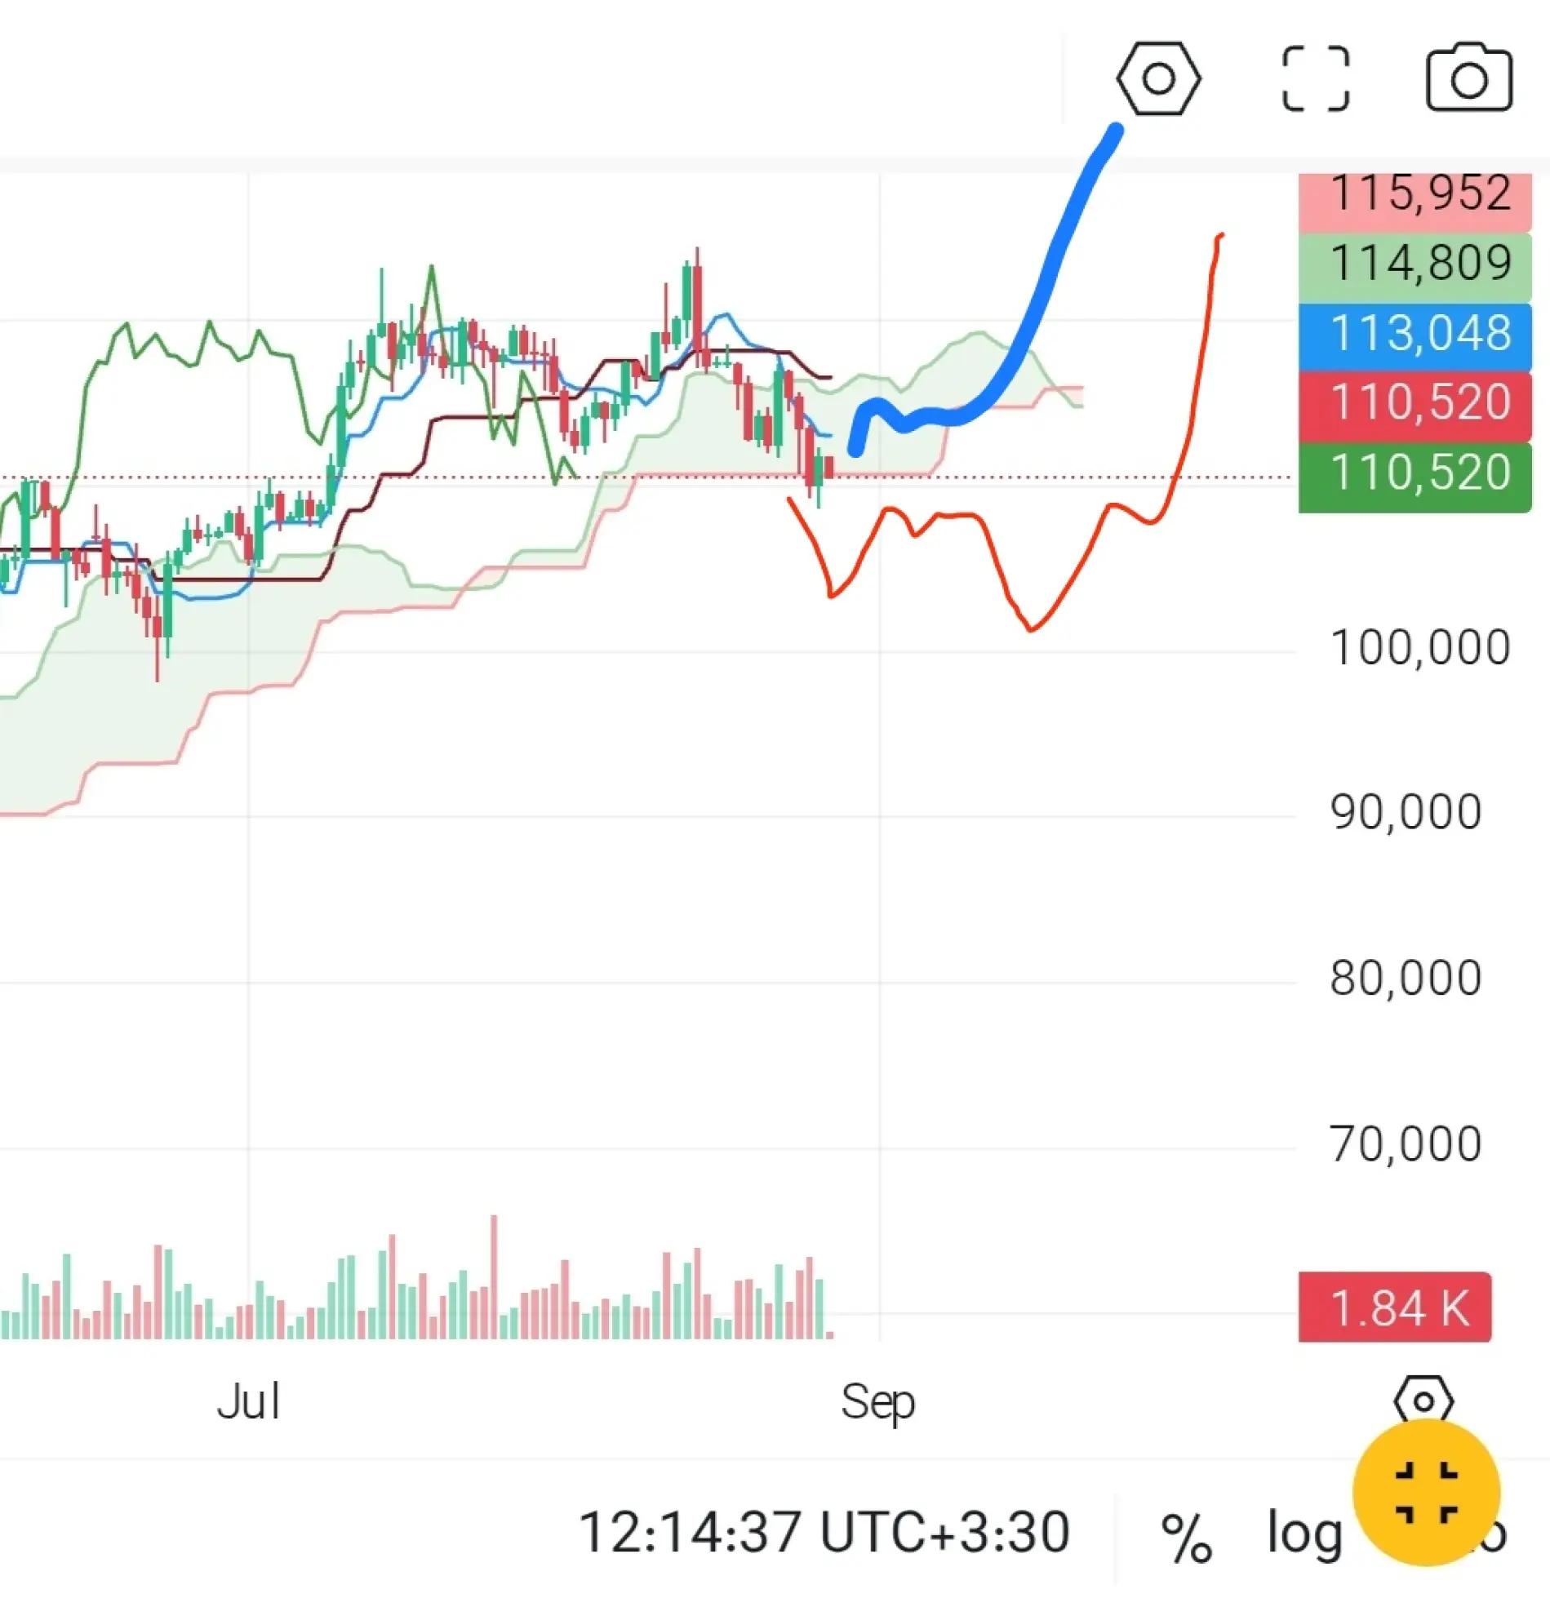The image size is (1550, 1616).
Task: Click the Jul label on time axis
Action: point(248,1401)
